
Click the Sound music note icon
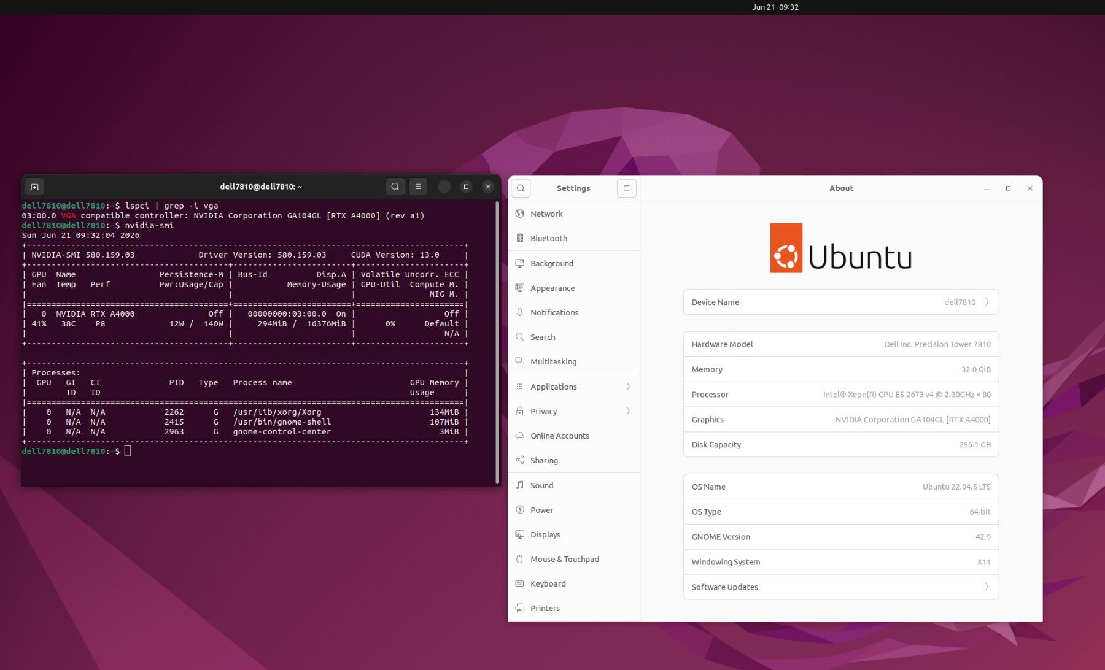tap(520, 485)
